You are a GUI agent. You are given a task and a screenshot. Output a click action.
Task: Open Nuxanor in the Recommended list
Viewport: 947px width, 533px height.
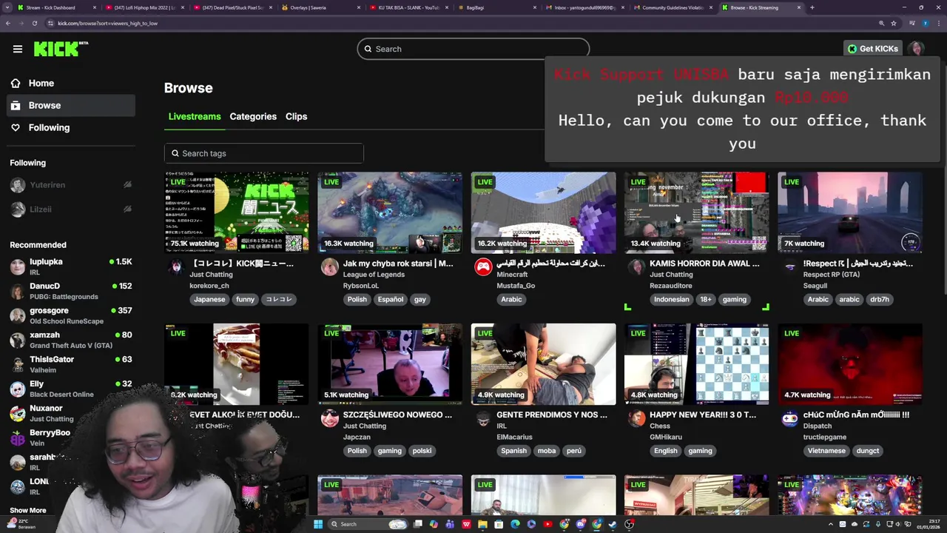pyautogui.click(x=71, y=414)
